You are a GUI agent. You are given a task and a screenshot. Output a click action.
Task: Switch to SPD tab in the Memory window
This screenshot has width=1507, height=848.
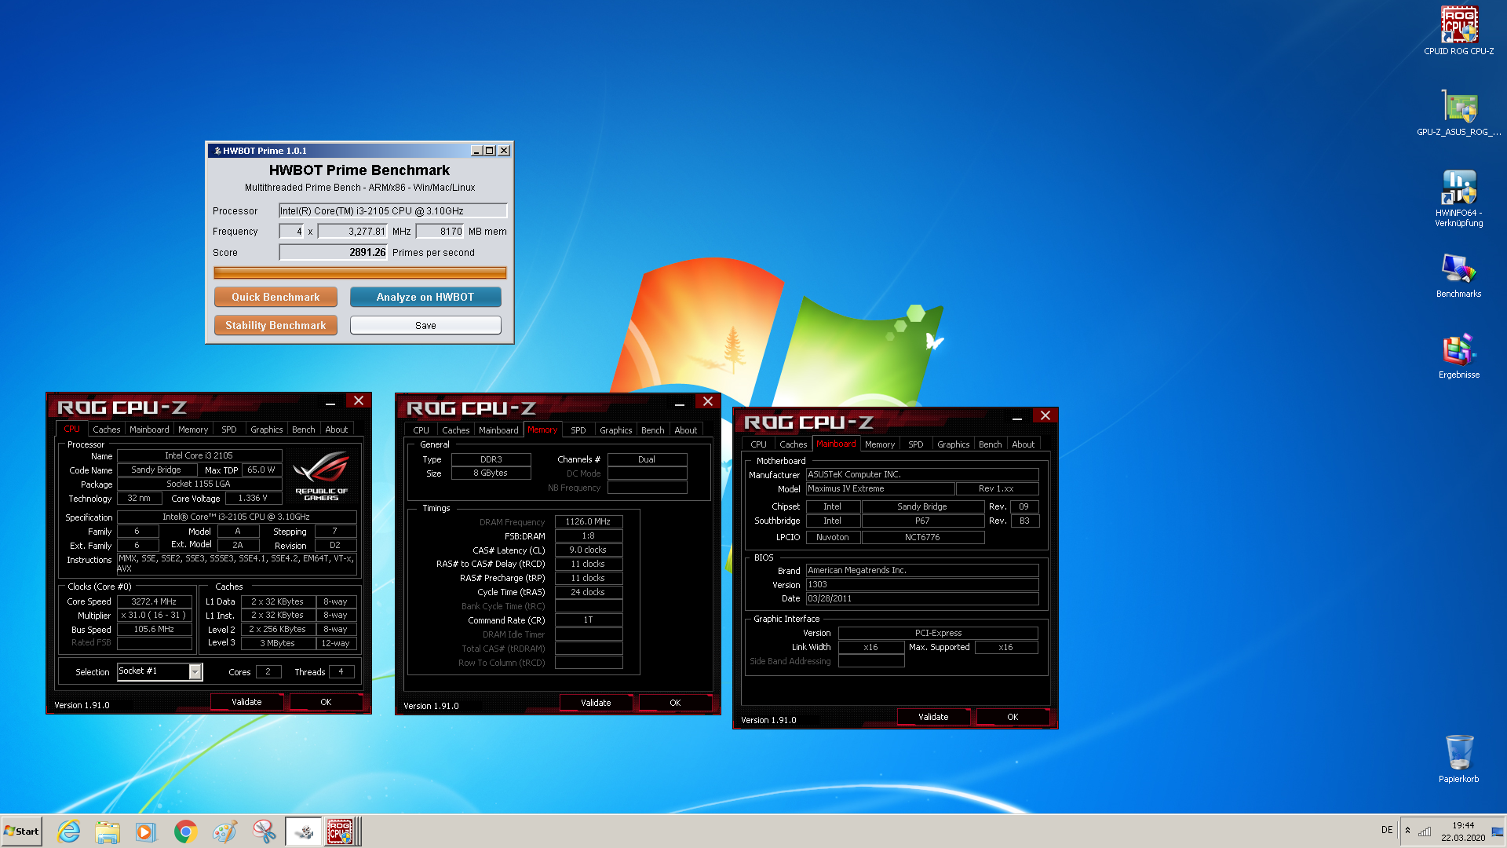tap(578, 430)
